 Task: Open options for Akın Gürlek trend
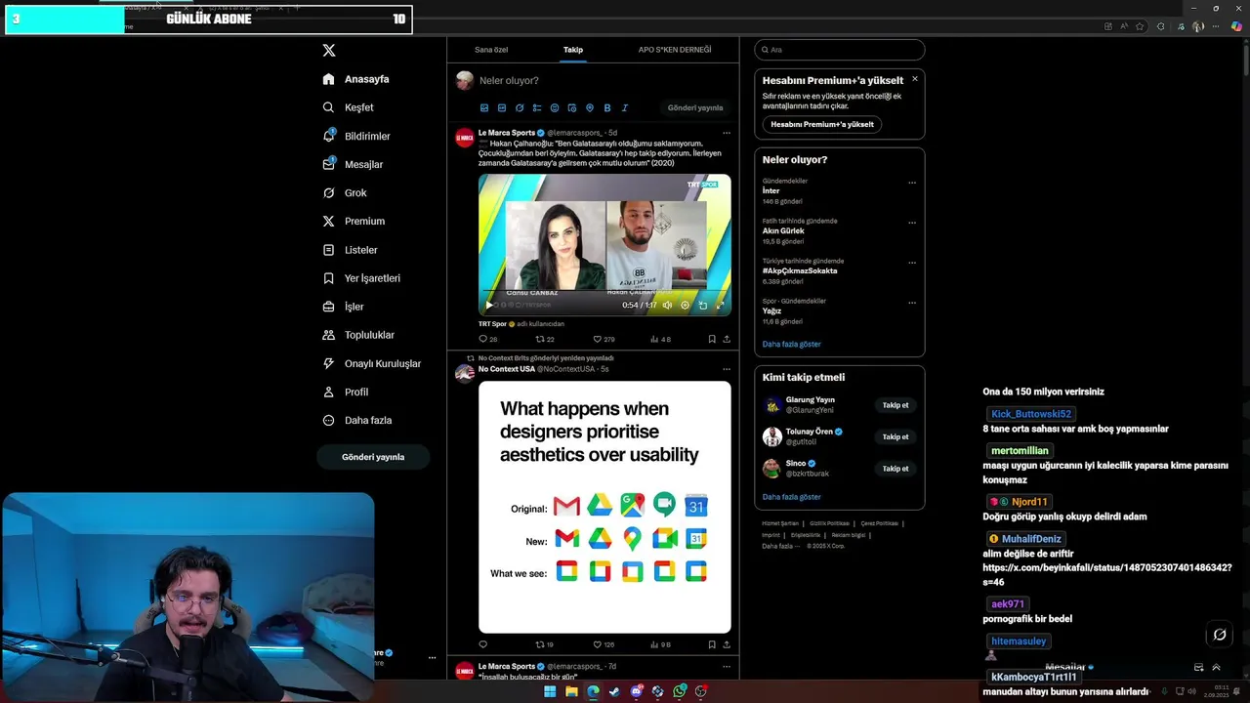pos(912,223)
